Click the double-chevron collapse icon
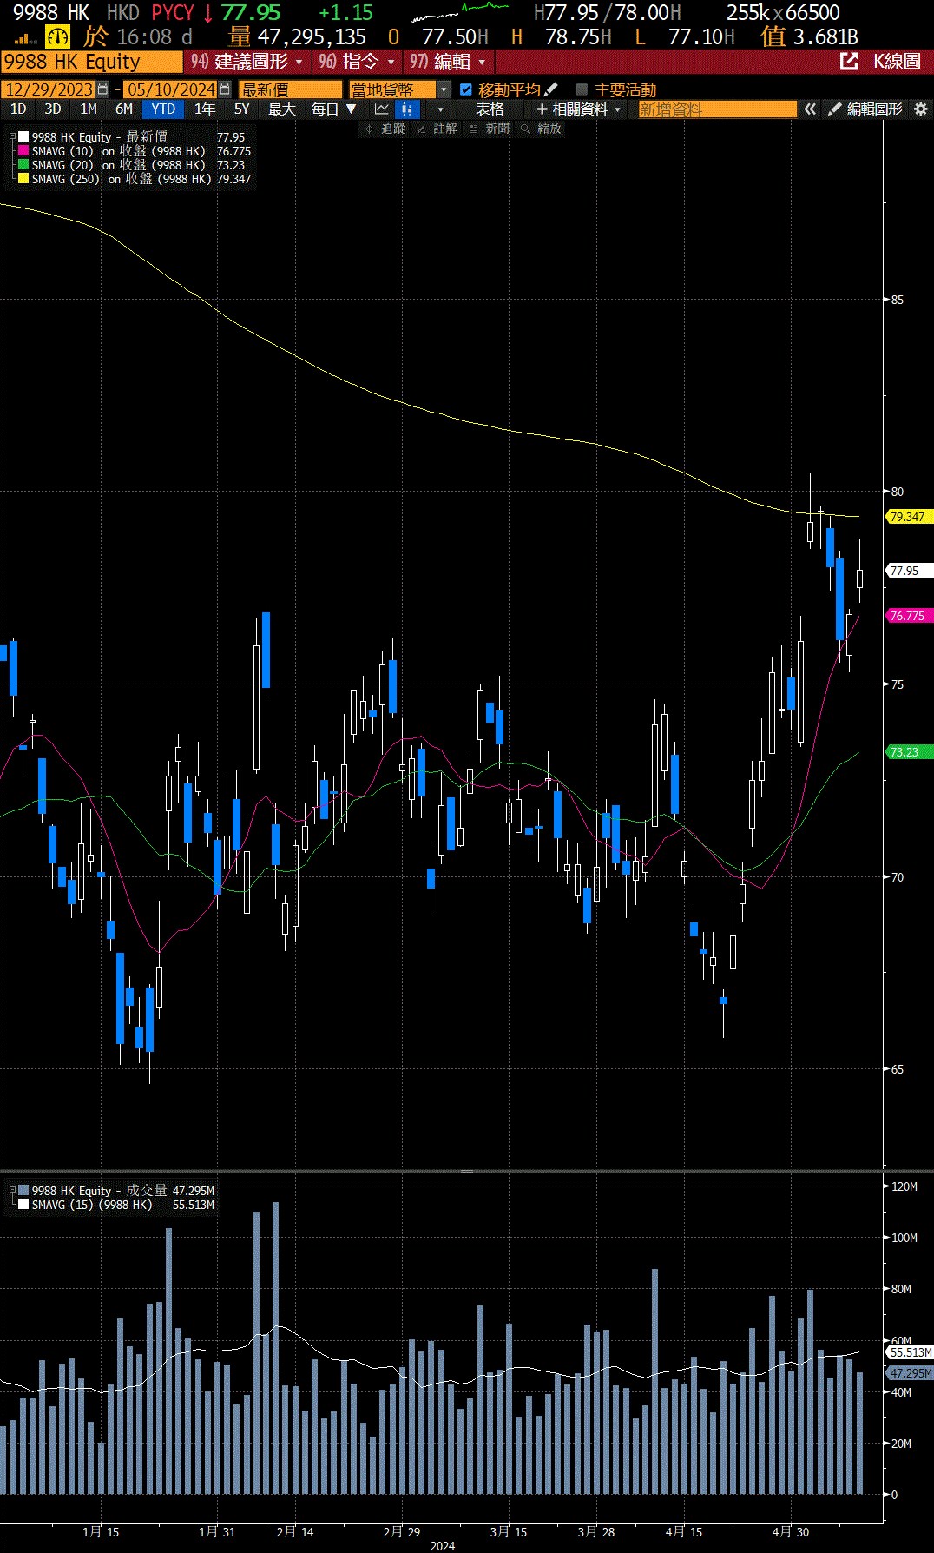934x1553 pixels. (810, 109)
